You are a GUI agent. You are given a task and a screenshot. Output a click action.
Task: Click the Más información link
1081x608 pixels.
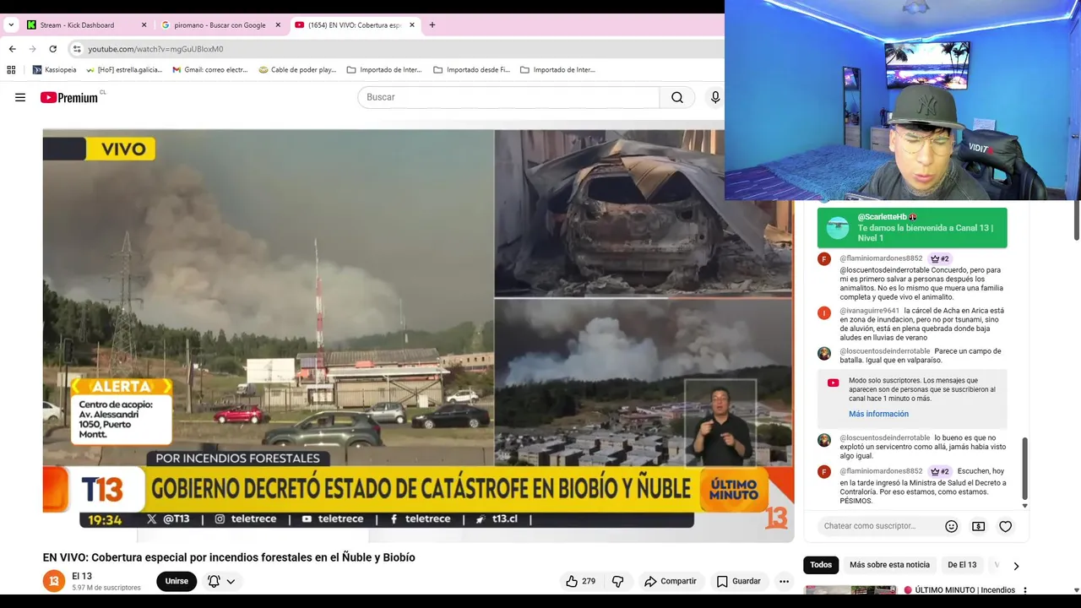878,414
